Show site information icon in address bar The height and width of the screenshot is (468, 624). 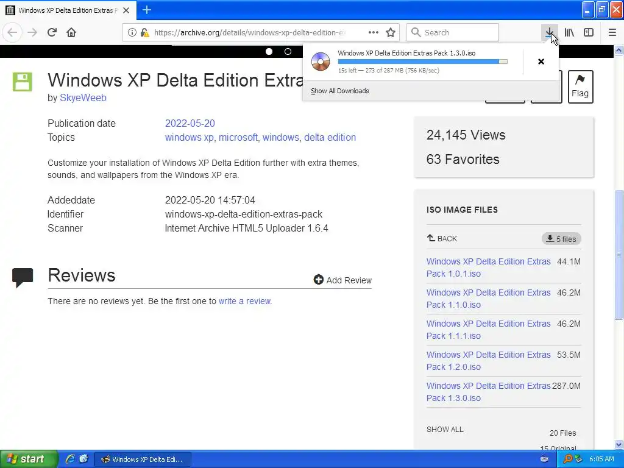pyautogui.click(x=132, y=32)
